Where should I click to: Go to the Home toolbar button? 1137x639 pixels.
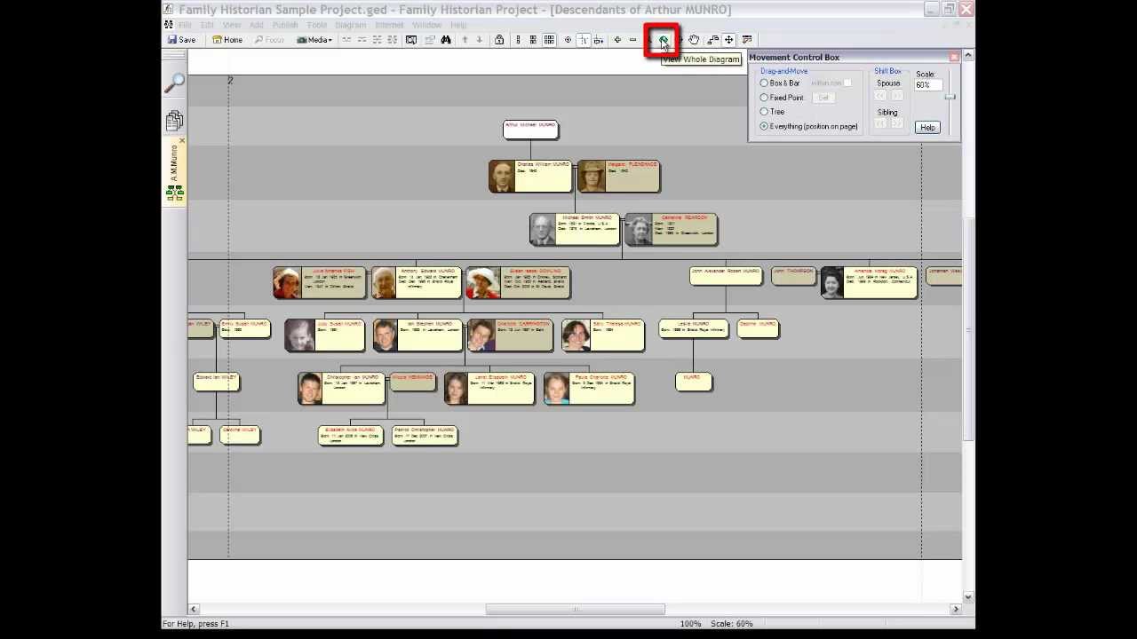[x=227, y=40]
